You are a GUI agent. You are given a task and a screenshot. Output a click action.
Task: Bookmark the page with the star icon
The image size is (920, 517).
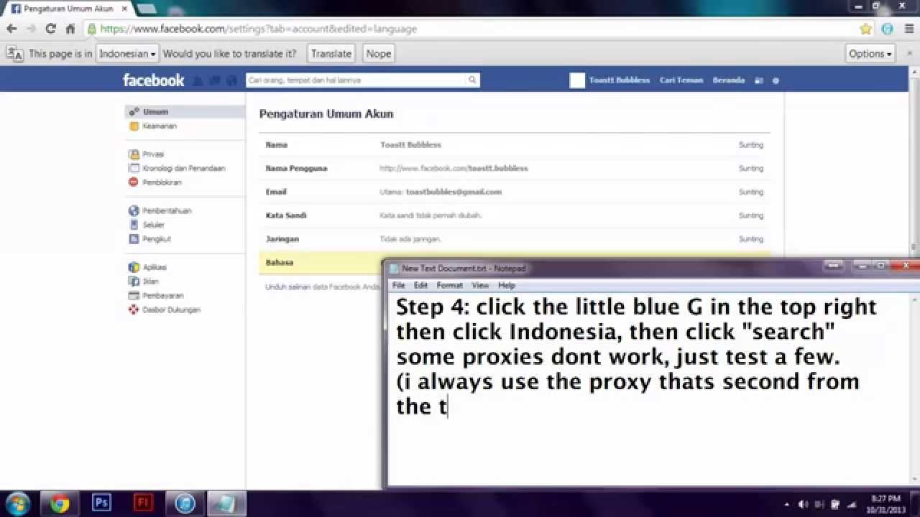(866, 29)
